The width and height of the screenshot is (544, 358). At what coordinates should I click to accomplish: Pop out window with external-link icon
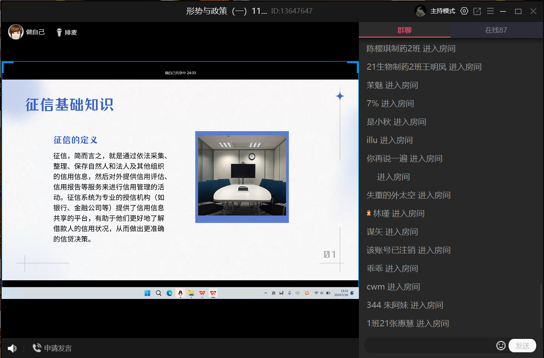(x=477, y=11)
